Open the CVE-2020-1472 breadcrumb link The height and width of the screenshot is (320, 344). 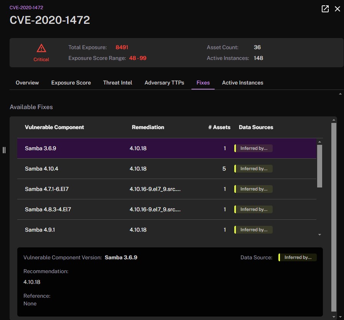coord(26,7)
